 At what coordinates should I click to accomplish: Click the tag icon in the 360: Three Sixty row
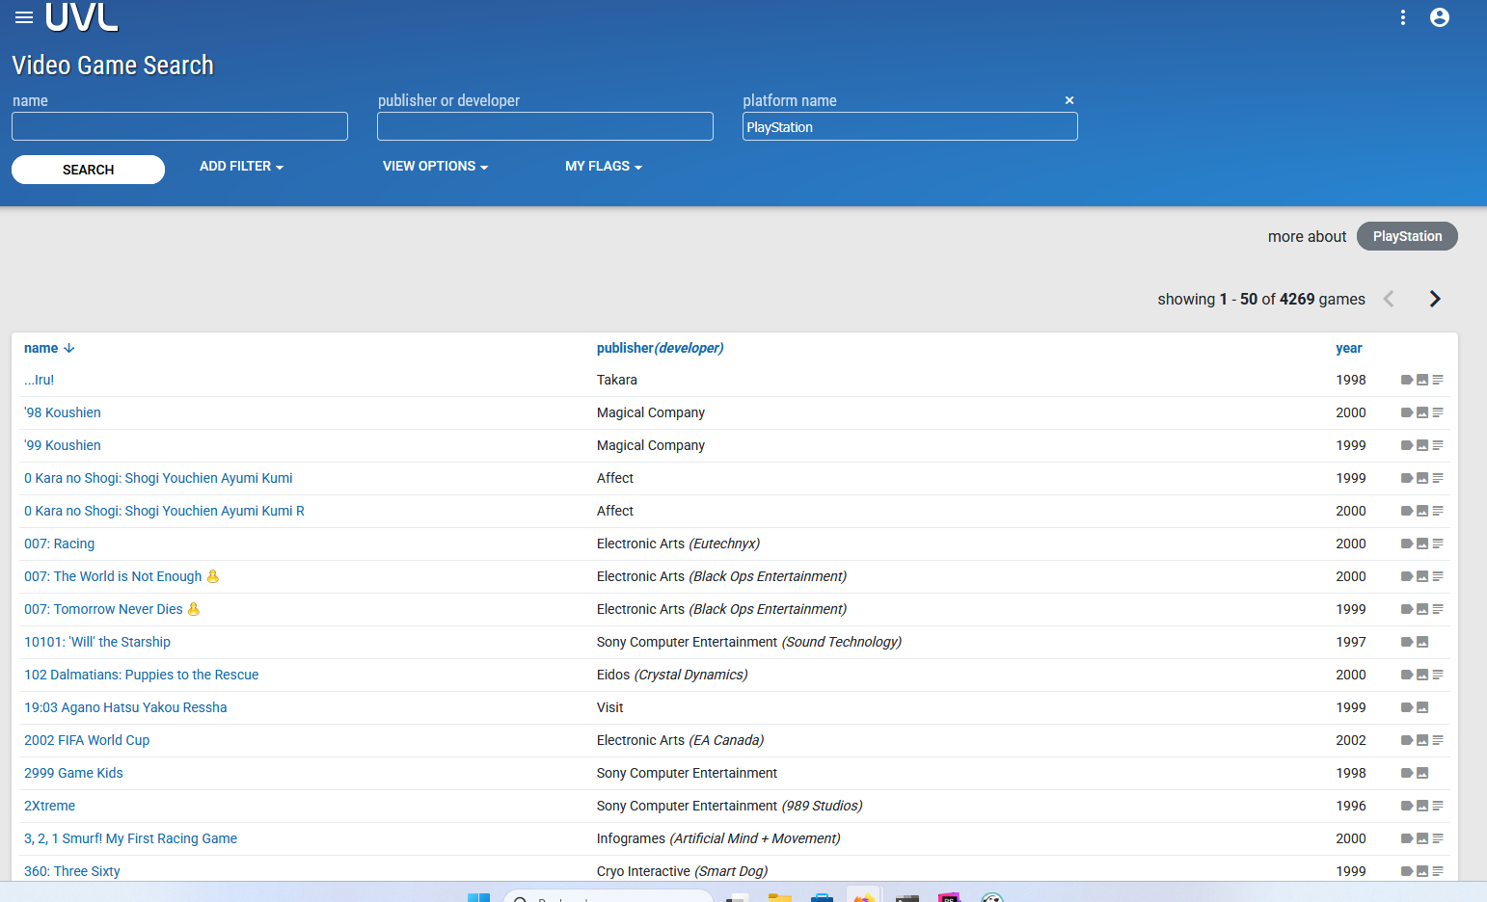[1407, 871]
